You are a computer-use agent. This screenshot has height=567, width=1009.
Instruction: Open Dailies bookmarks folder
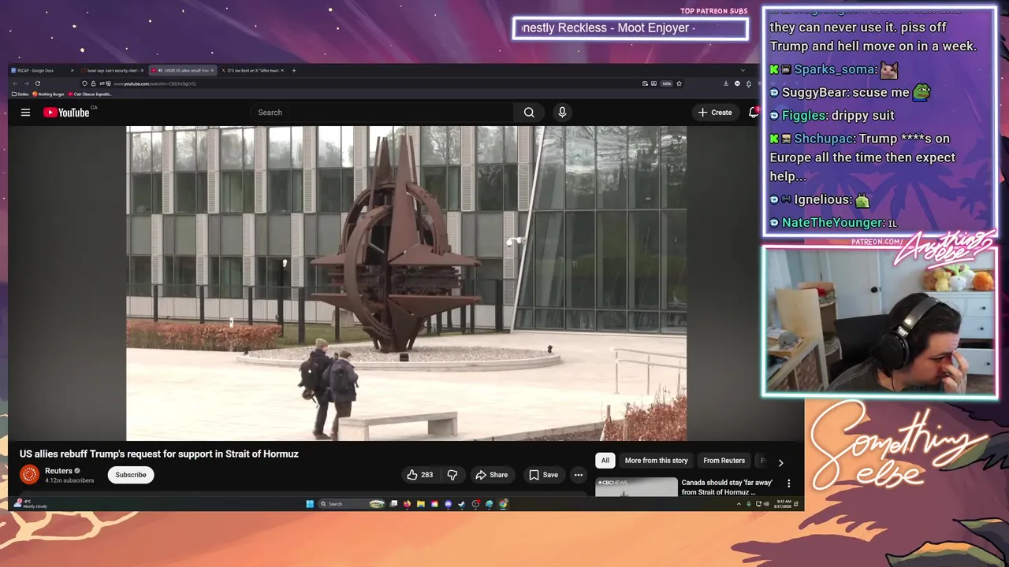pos(20,94)
